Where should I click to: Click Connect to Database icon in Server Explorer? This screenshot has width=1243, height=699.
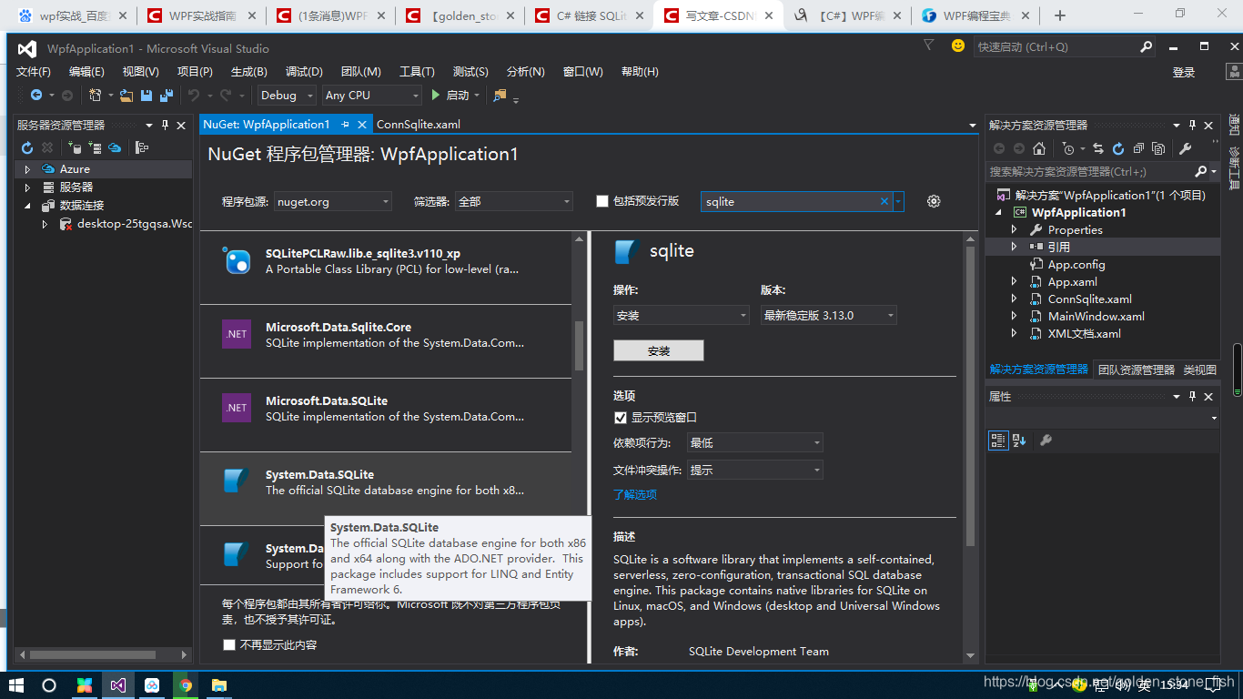coord(75,147)
